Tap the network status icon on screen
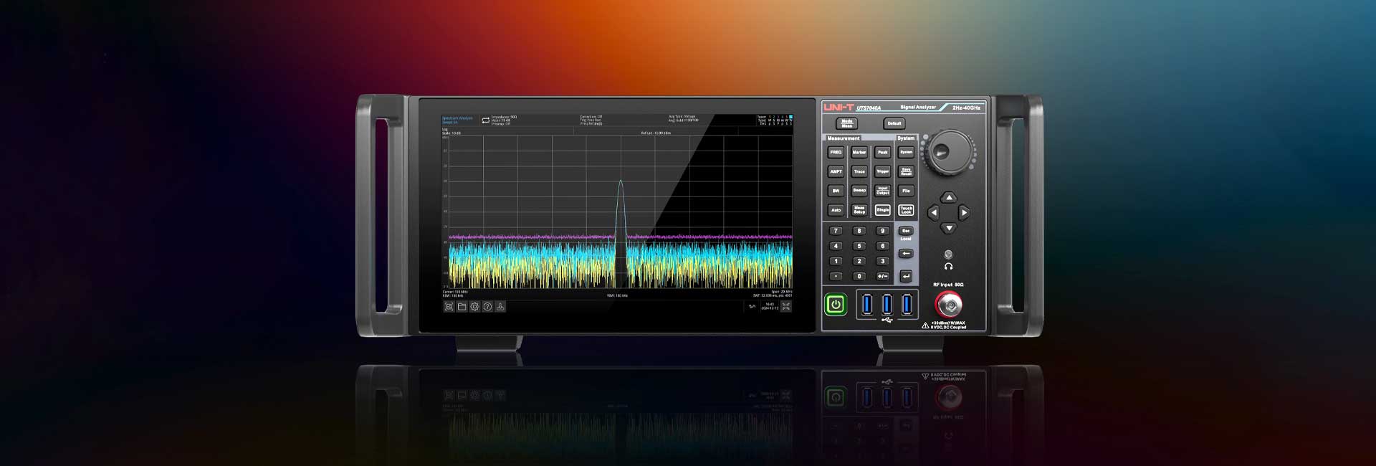The image size is (1376, 466). 752,307
